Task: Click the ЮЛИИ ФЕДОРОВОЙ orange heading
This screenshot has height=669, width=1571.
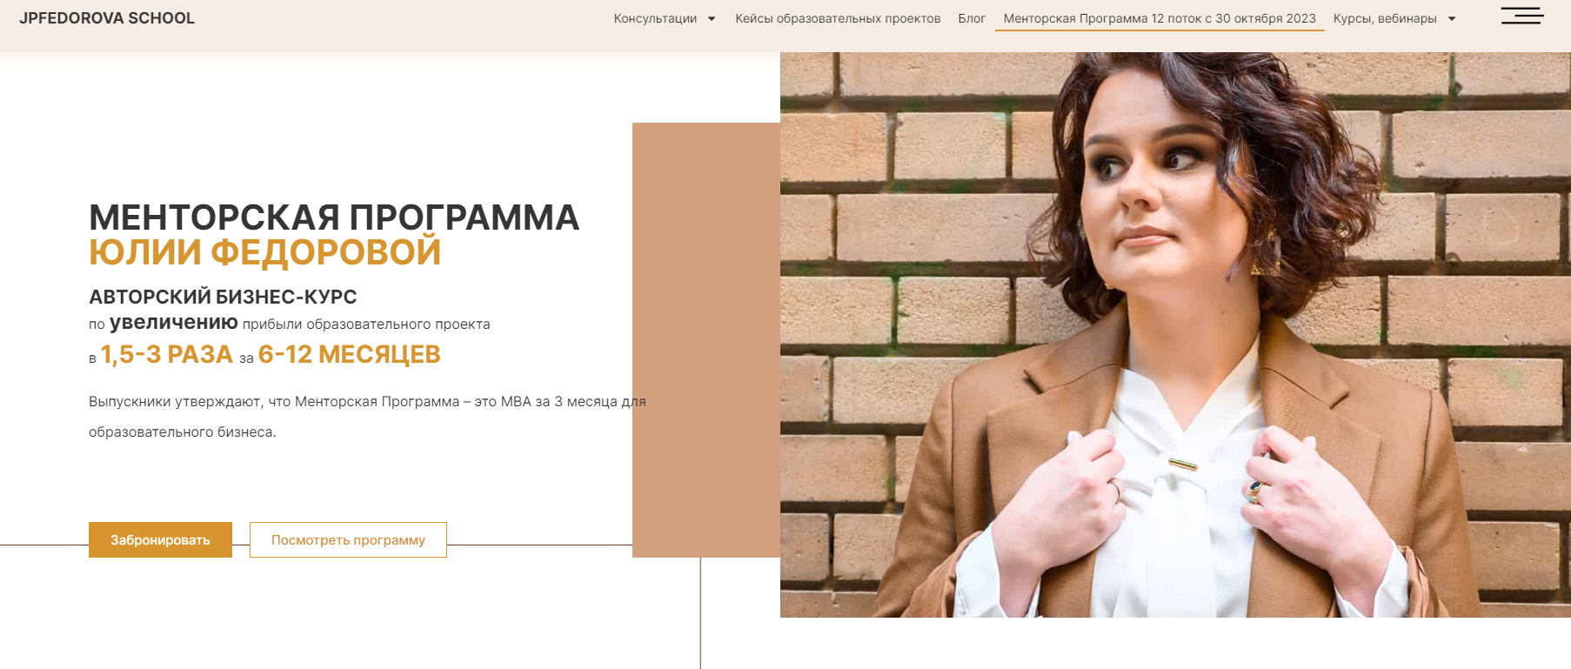Action: click(x=265, y=252)
